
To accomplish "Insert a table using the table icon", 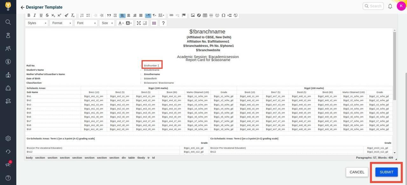I will pyautogui.click(x=205, y=15).
